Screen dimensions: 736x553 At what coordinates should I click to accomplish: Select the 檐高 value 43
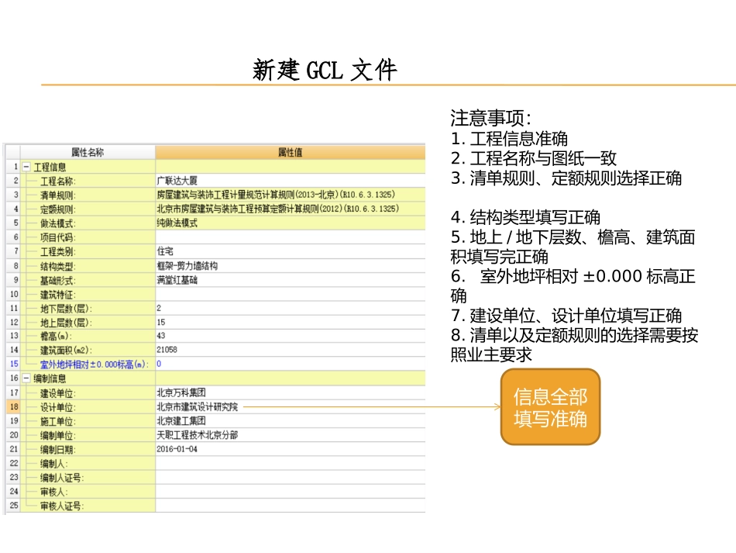[291, 336]
